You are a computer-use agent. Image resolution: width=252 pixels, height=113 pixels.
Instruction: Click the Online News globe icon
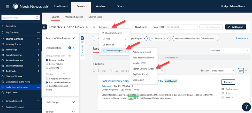223,89
